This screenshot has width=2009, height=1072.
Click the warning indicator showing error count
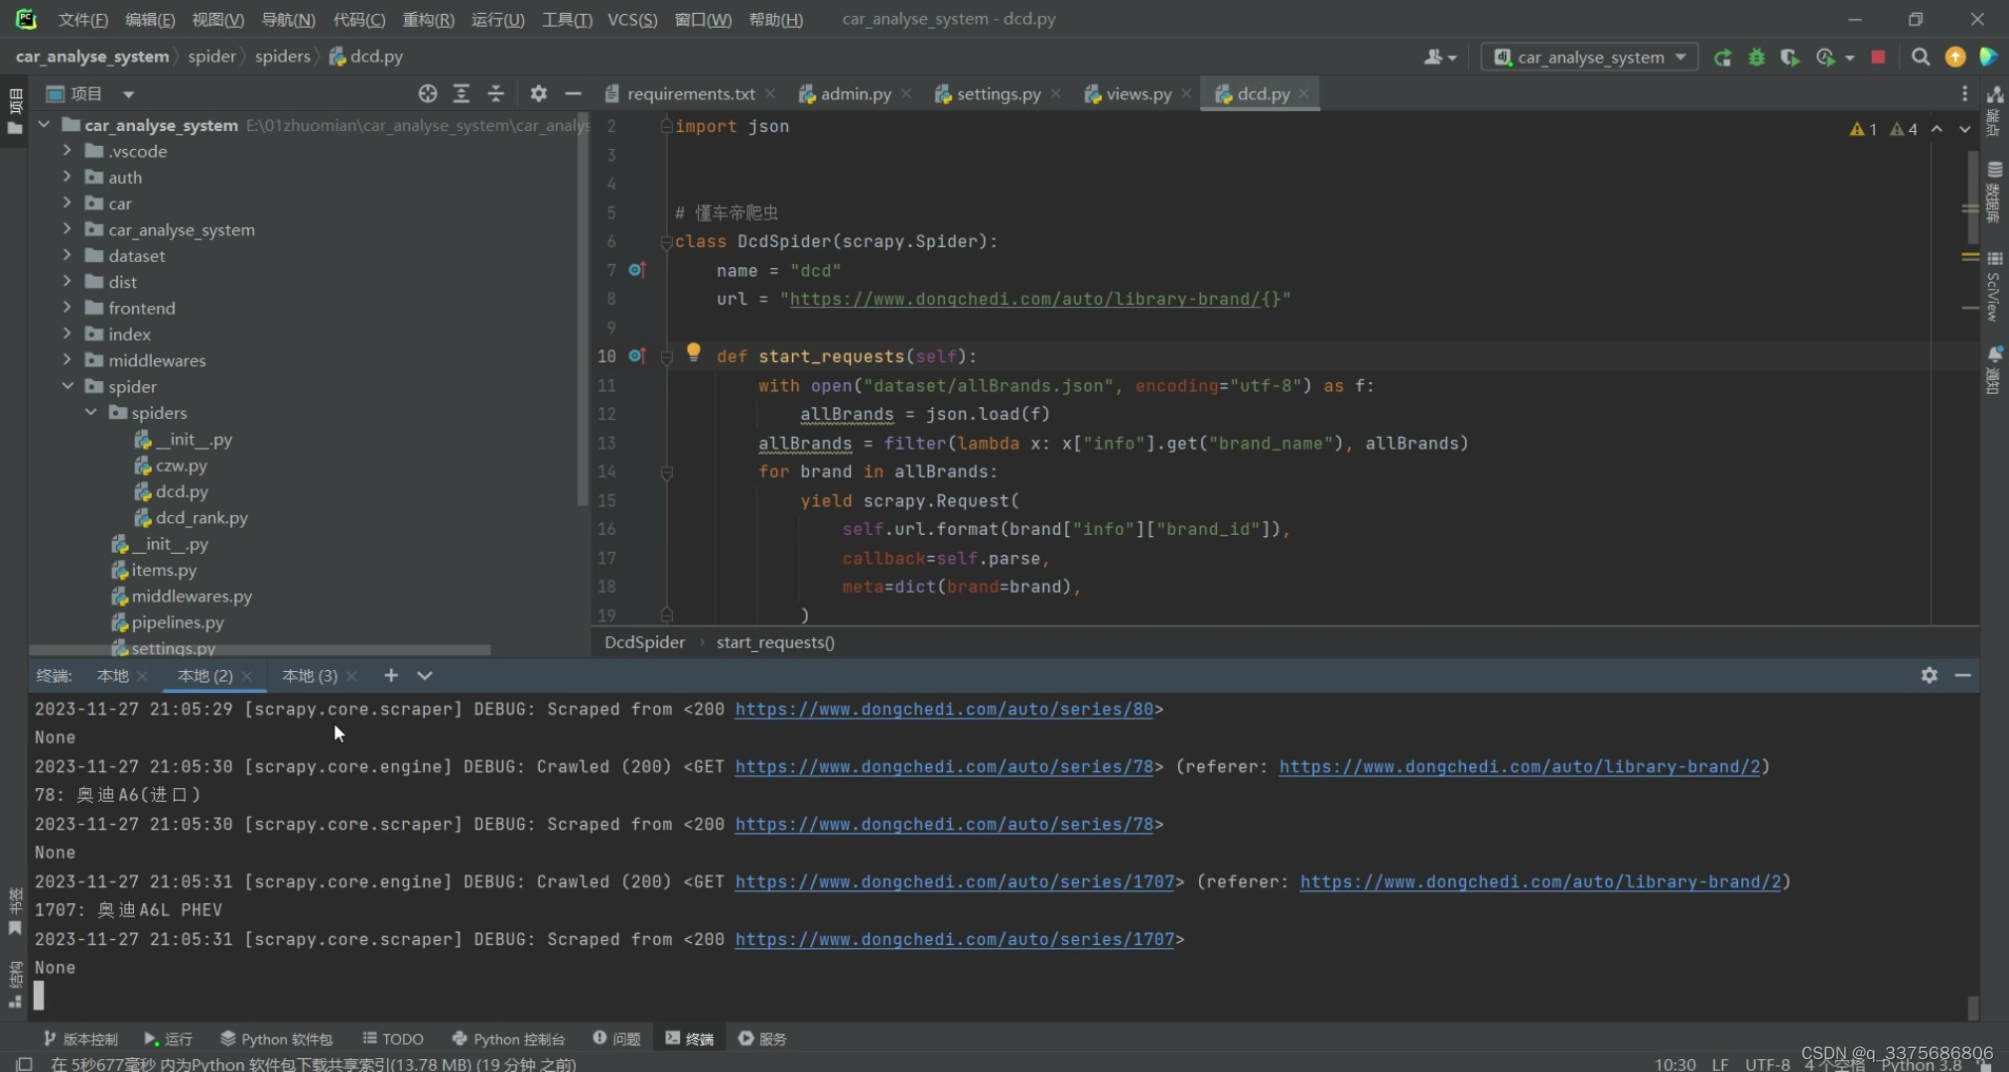[x=1860, y=129]
